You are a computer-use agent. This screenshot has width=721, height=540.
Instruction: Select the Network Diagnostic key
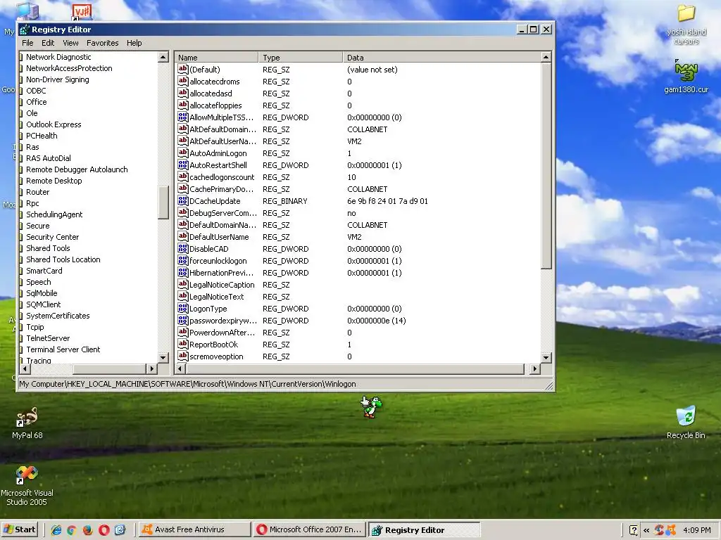58,57
